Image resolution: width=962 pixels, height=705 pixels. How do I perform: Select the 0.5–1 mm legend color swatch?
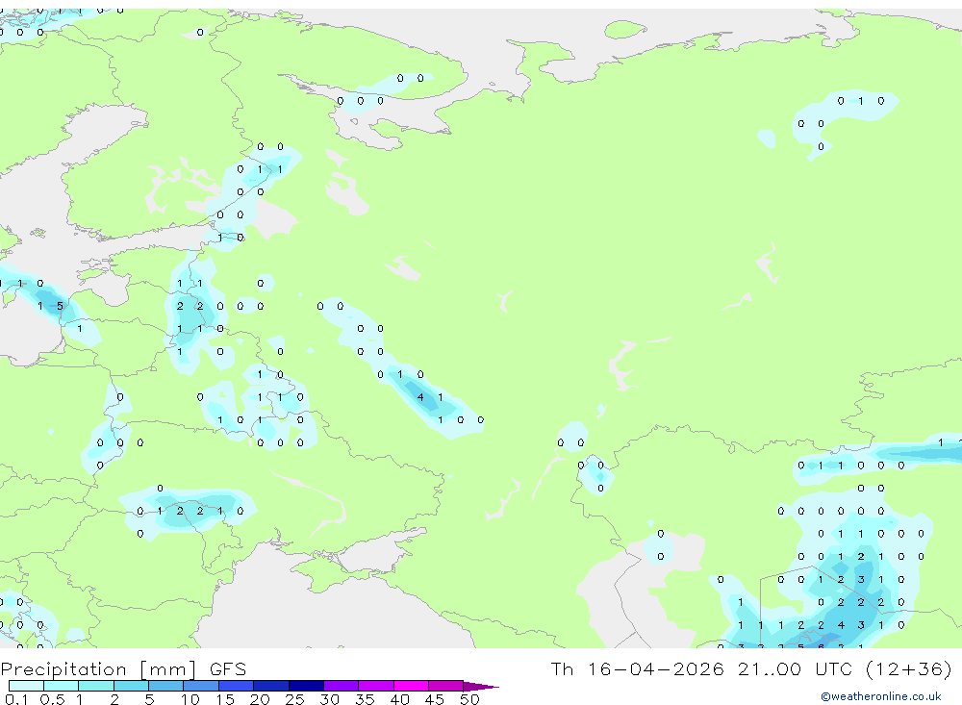click(62, 686)
